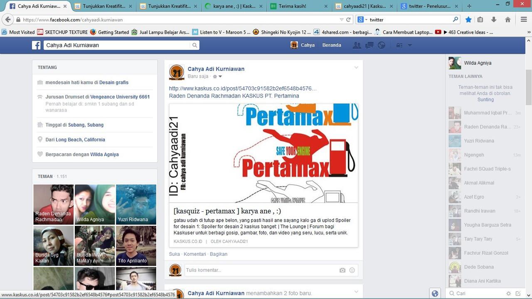Viewport: 532px width, 299px height.
Task: Switch to the twitter - Penelusur tab
Action: click(429, 6)
